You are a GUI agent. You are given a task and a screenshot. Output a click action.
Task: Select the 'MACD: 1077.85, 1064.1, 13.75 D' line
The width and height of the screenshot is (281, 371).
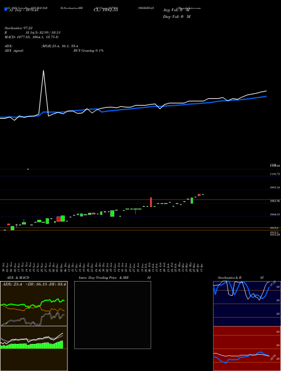click(31, 37)
